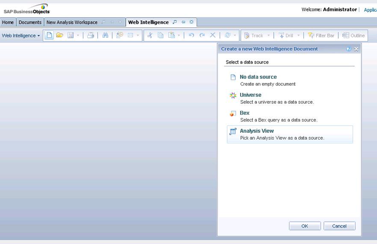Click the Send email envelope icon

pos(131,35)
